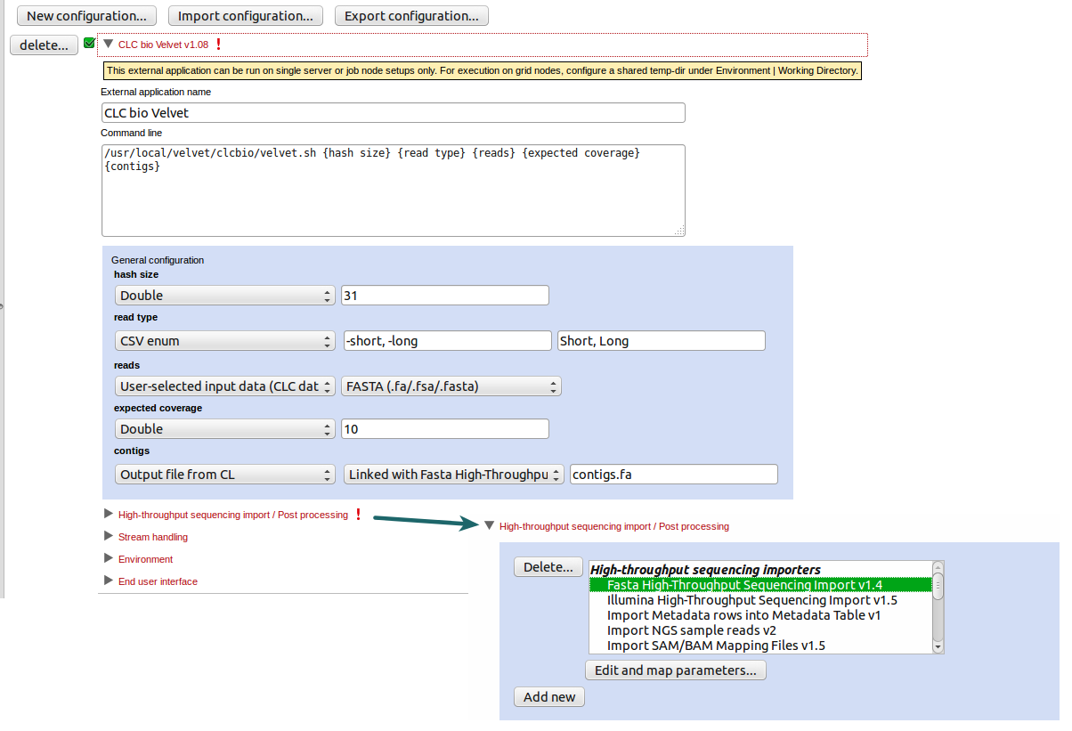Click Export configuration
Viewport: 1072px width, 731px height.
tap(411, 15)
